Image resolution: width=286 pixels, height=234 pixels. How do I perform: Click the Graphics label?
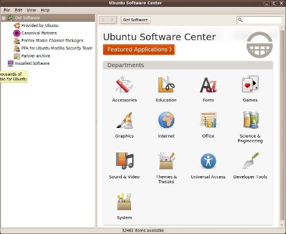[124, 136]
